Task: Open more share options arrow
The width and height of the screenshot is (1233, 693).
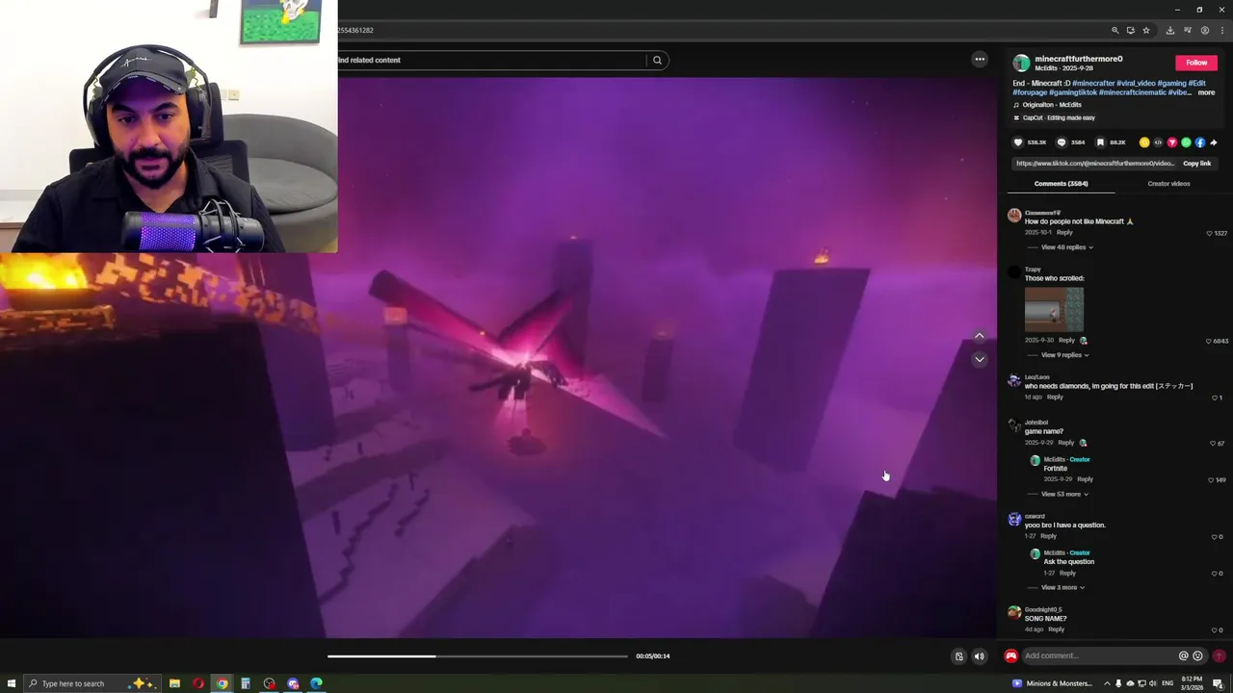Action: click(1214, 142)
